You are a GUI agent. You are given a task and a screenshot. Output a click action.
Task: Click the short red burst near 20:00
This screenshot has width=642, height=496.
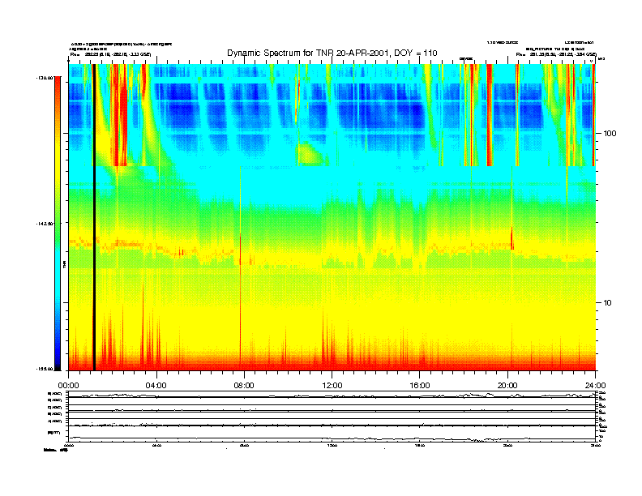tap(511, 238)
